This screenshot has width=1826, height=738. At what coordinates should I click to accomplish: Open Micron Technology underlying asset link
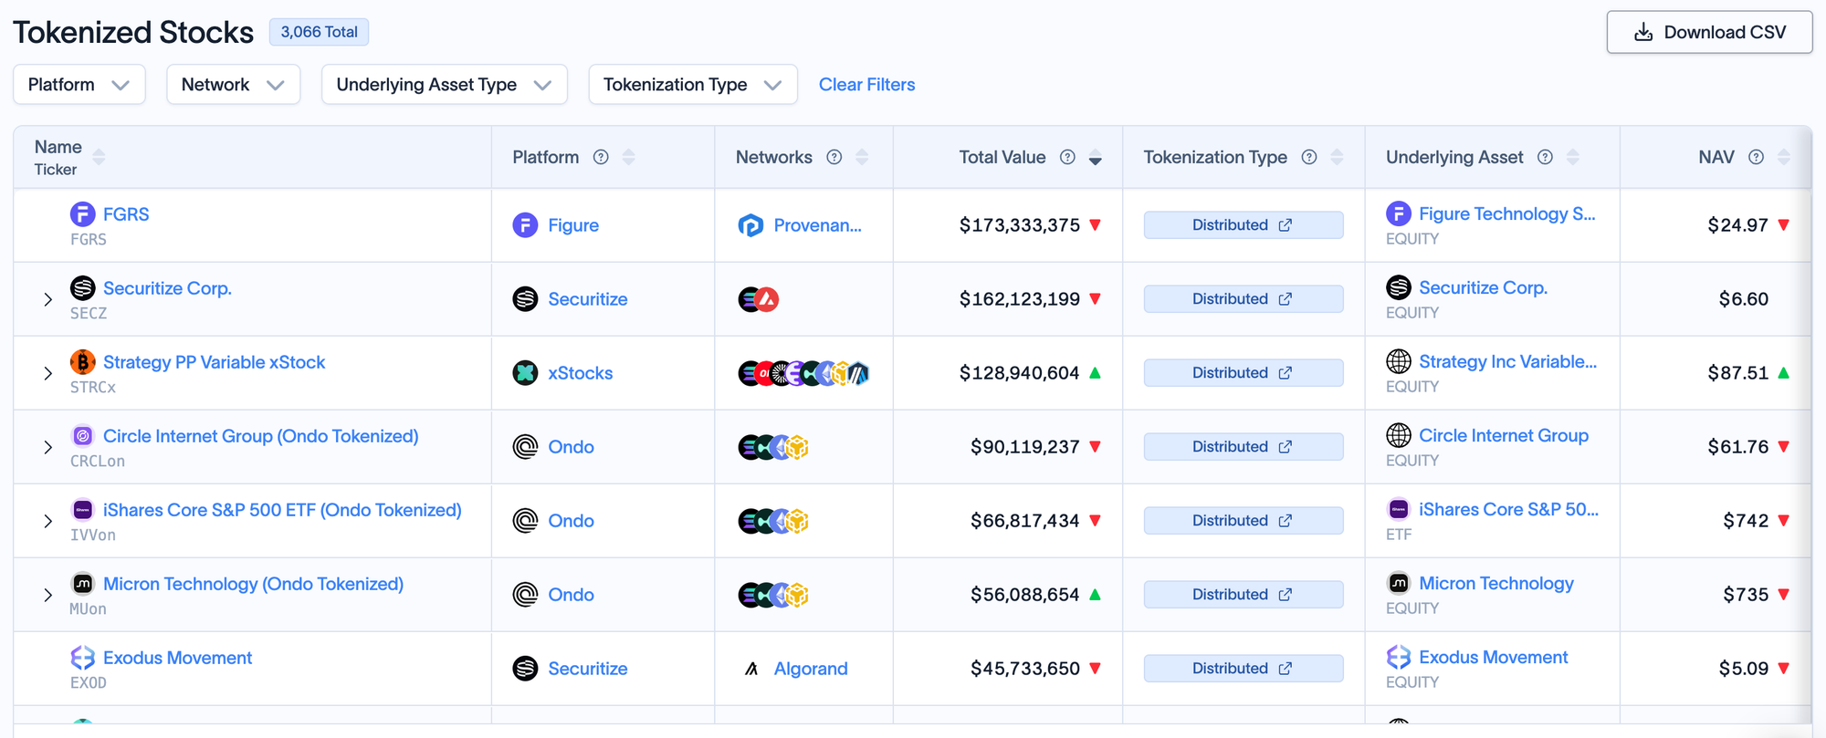pyautogui.click(x=1496, y=583)
